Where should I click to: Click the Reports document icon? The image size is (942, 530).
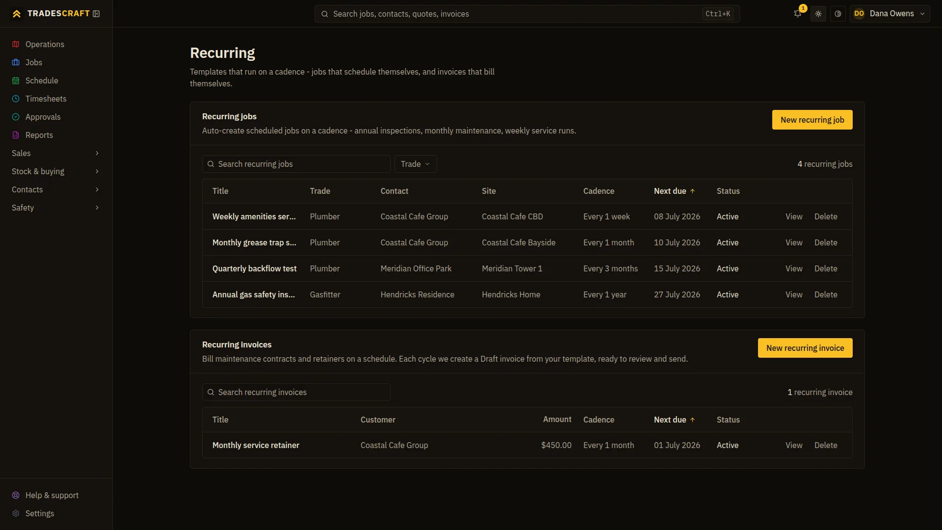coord(16,135)
